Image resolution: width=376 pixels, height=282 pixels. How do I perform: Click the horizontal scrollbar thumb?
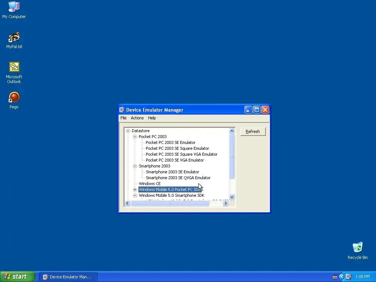tap(170, 203)
